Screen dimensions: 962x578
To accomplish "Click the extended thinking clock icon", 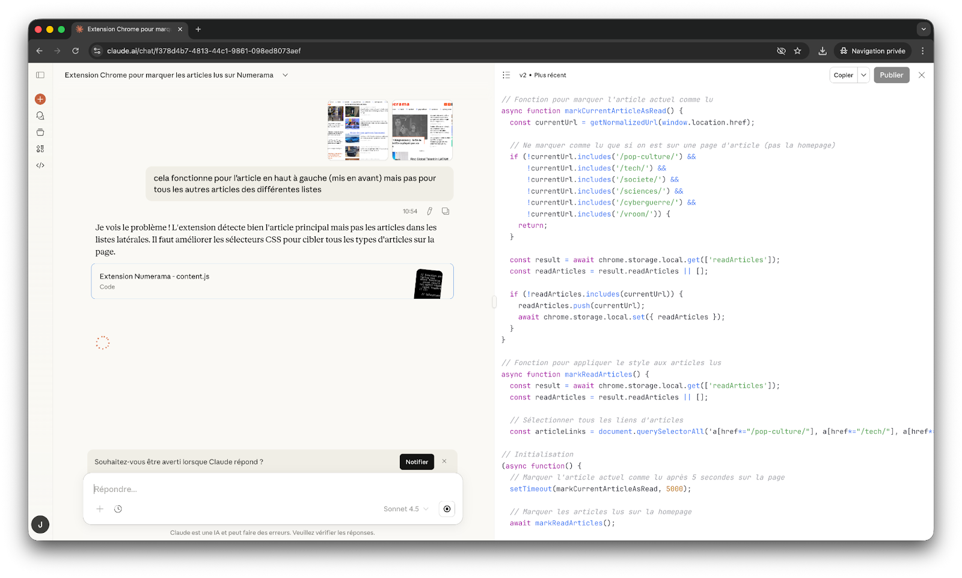I will (118, 509).
